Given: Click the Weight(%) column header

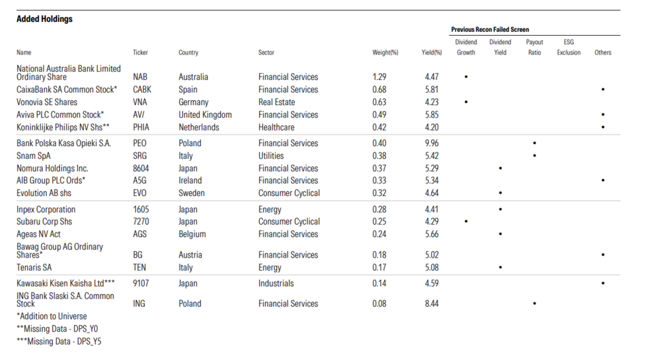Looking at the screenshot, I should tap(385, 53).
